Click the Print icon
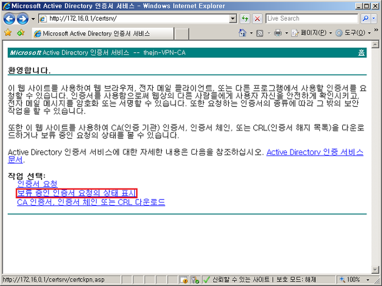The height and width of the screenshot is (286, 382). tap(278, 33)
